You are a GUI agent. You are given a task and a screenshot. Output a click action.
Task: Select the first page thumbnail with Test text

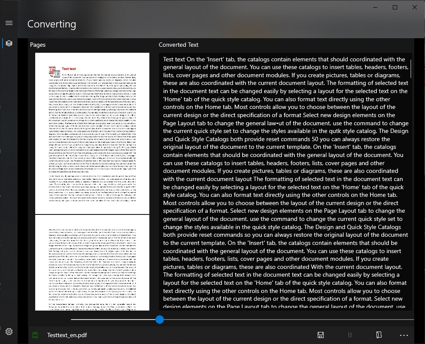click(x=92, y=133)
